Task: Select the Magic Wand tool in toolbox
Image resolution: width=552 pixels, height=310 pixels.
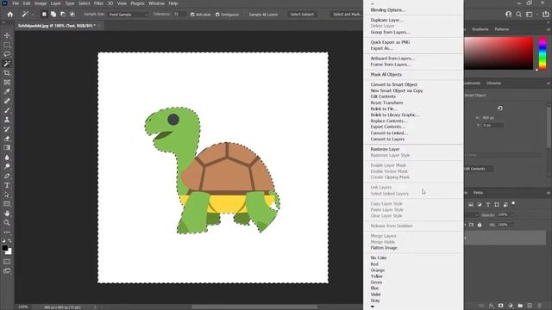Action: (x=7, y=64)
